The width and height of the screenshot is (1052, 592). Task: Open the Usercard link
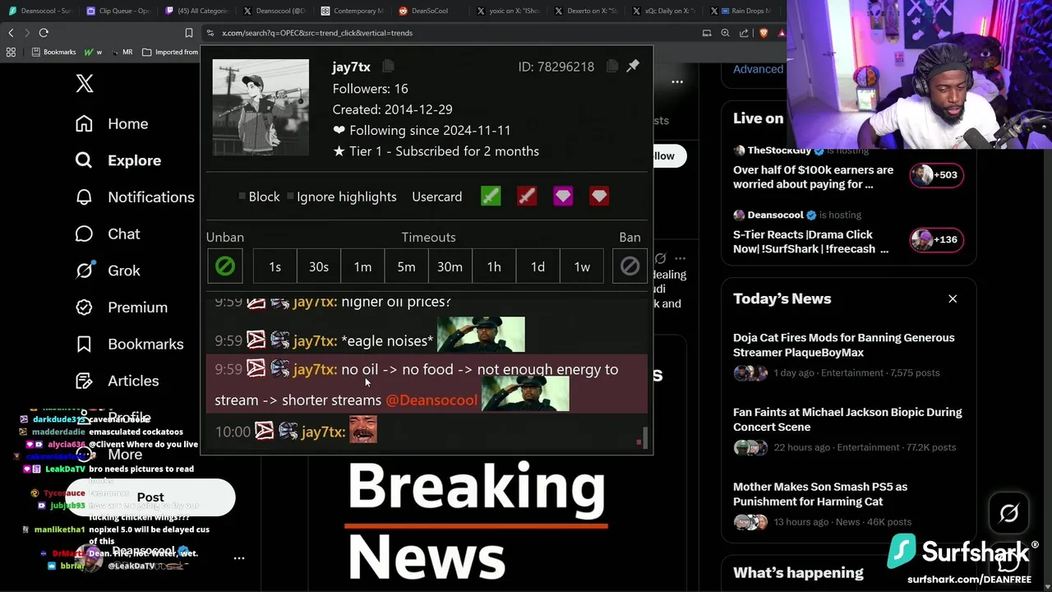click(x=436, y=197)
